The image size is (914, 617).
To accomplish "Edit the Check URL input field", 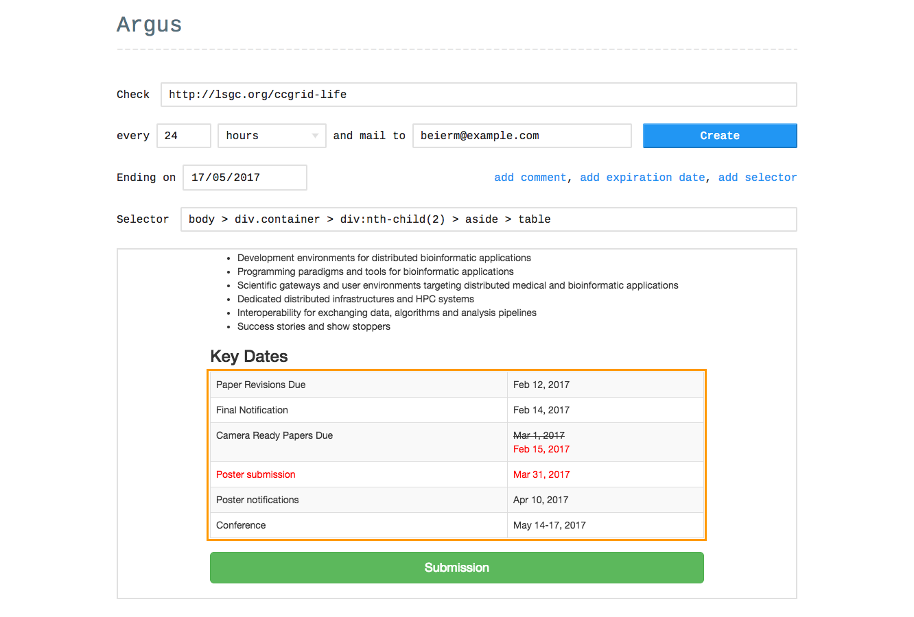I will 479,95.
